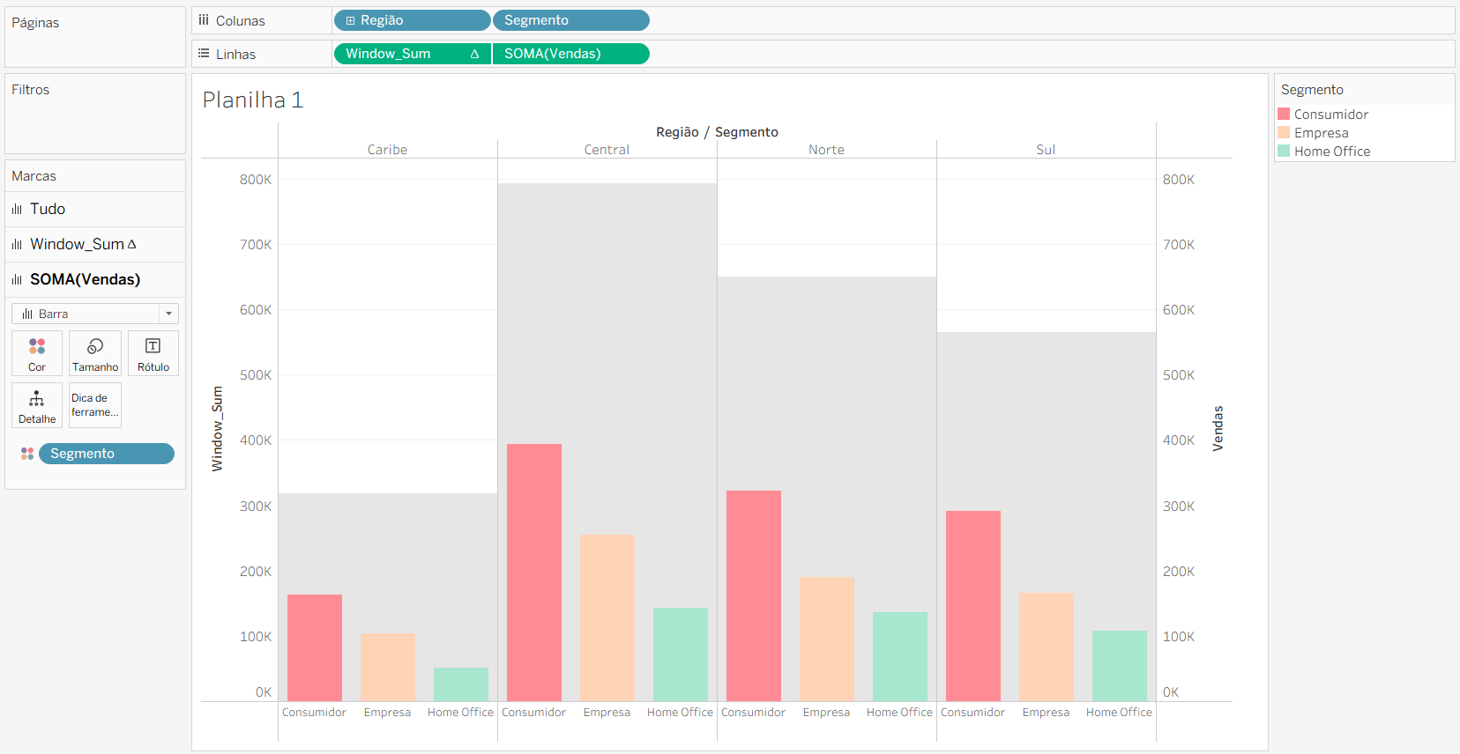Select the SOMA(Vendas) marks tab
Image resolution: width=1460 pixels, height=754 pixels.
click(85, 279)
